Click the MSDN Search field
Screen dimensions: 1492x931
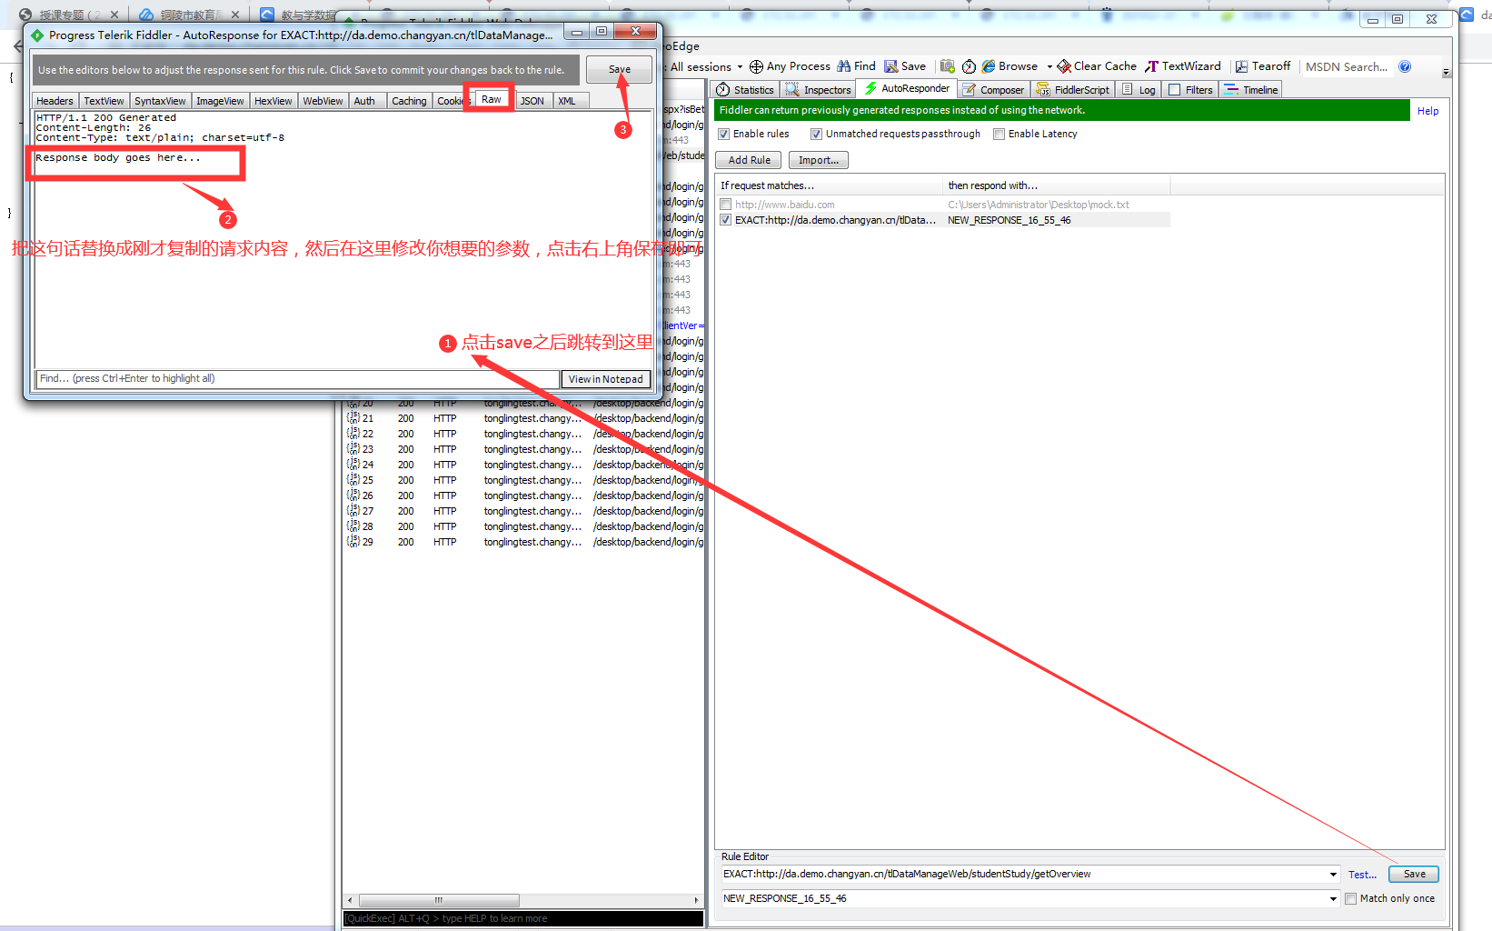point(1347,66)
